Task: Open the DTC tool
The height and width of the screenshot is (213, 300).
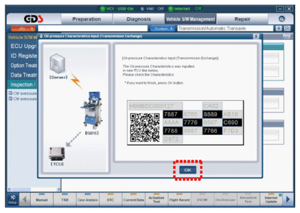Action: [110, 199]
